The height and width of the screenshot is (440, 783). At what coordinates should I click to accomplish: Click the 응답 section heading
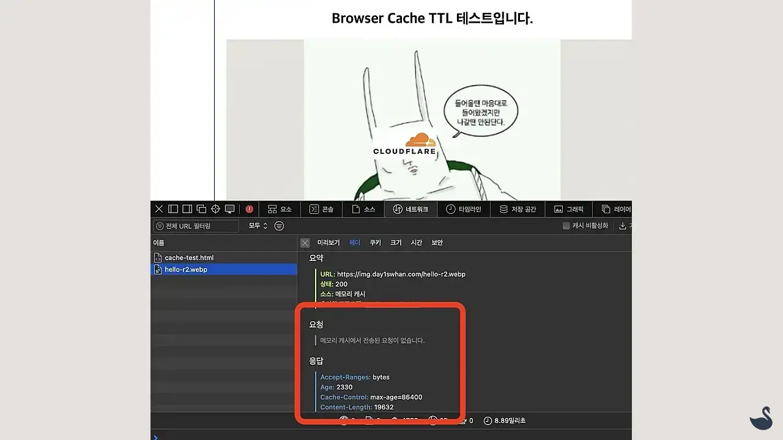pyautogui.click(x=316, y=361)
